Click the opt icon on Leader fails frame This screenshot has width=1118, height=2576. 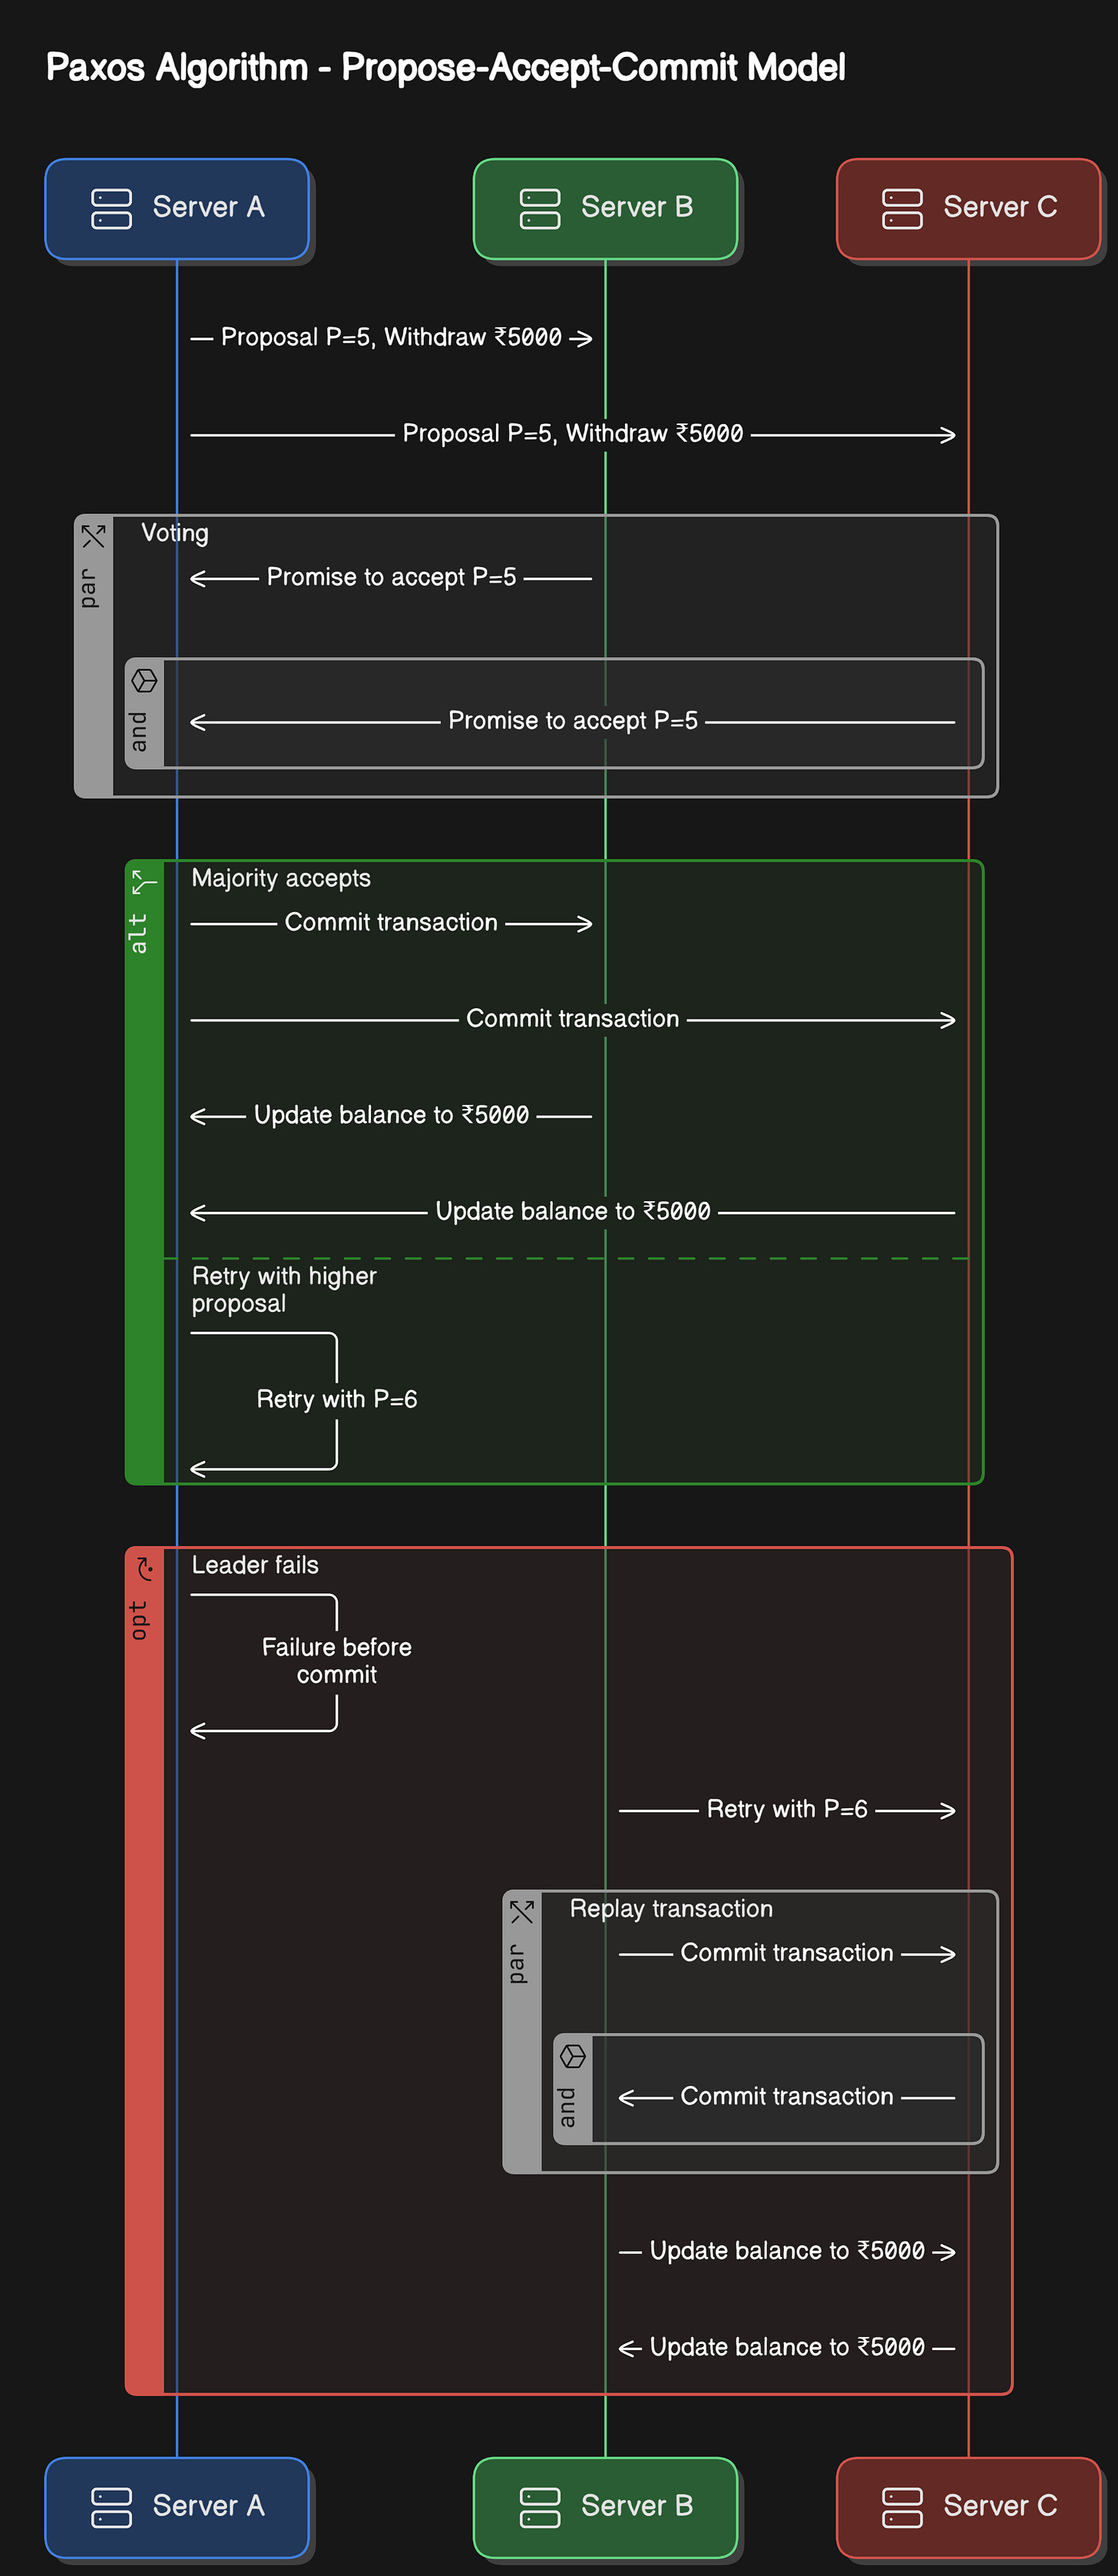point(145,1568)
